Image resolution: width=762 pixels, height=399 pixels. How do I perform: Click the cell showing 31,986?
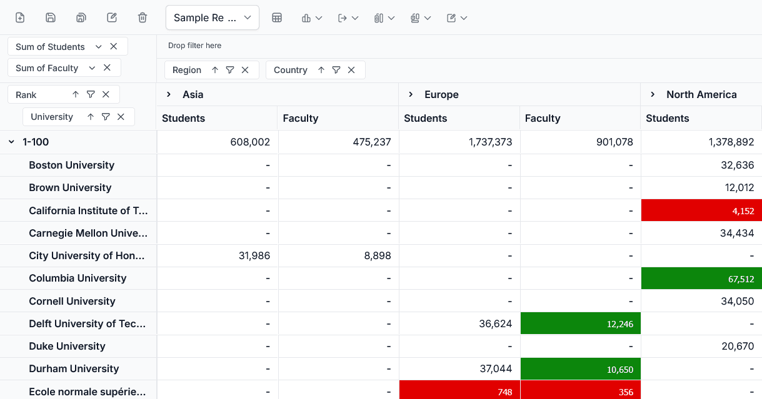[217, 256]
